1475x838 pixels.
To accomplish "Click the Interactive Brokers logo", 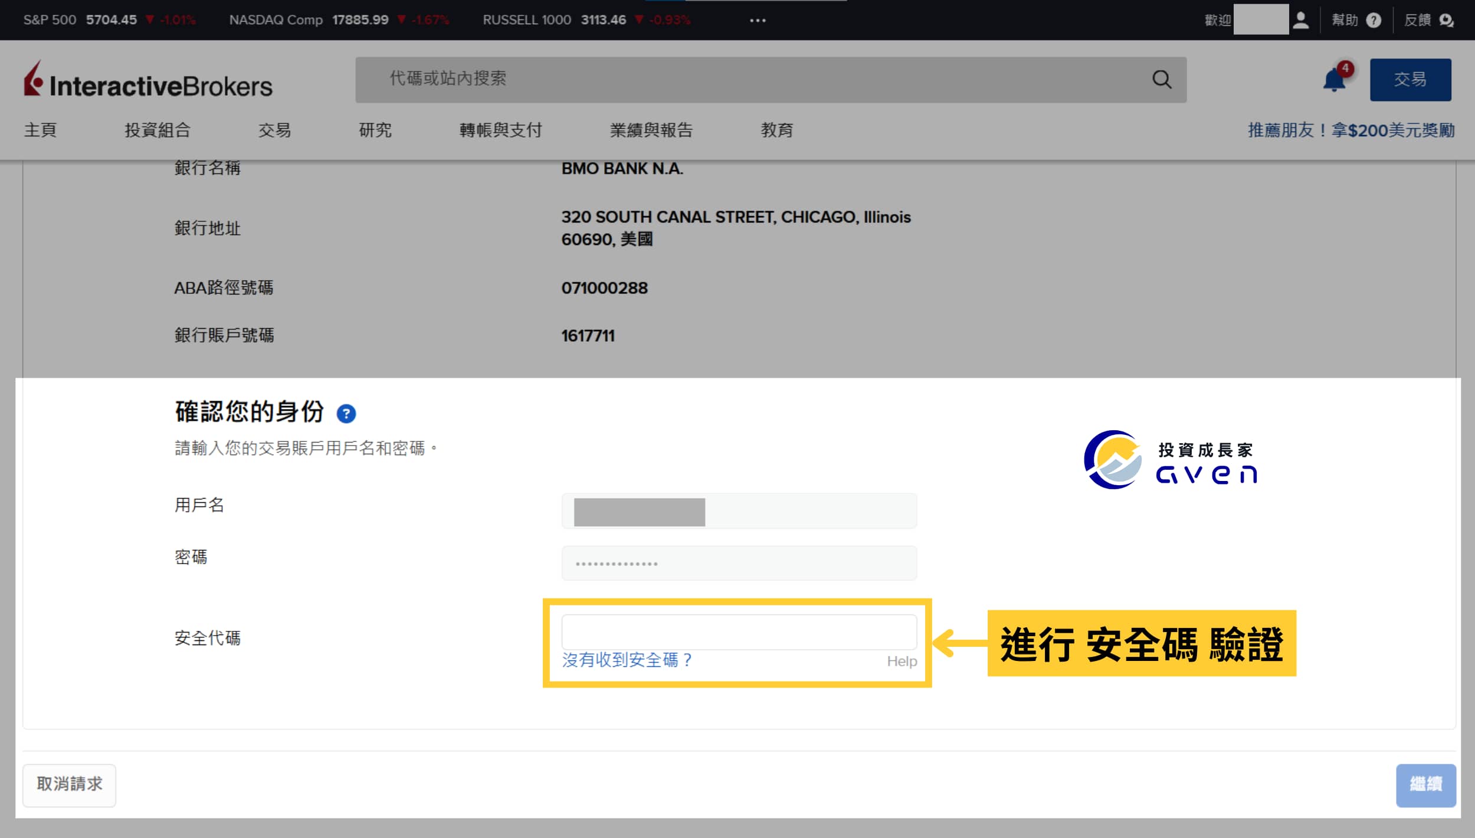I will [x=148, y=80].
